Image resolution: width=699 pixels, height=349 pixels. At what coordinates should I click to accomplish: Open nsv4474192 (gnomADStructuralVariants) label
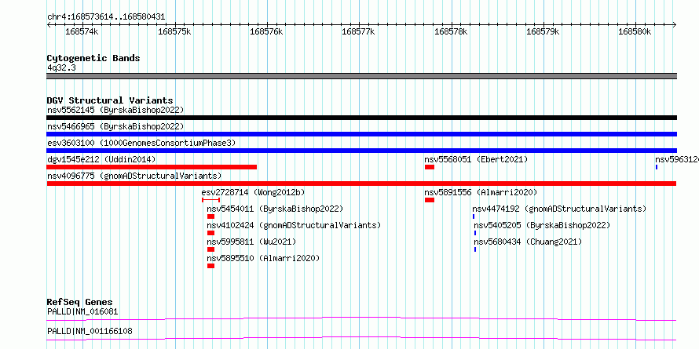(559, 209)
